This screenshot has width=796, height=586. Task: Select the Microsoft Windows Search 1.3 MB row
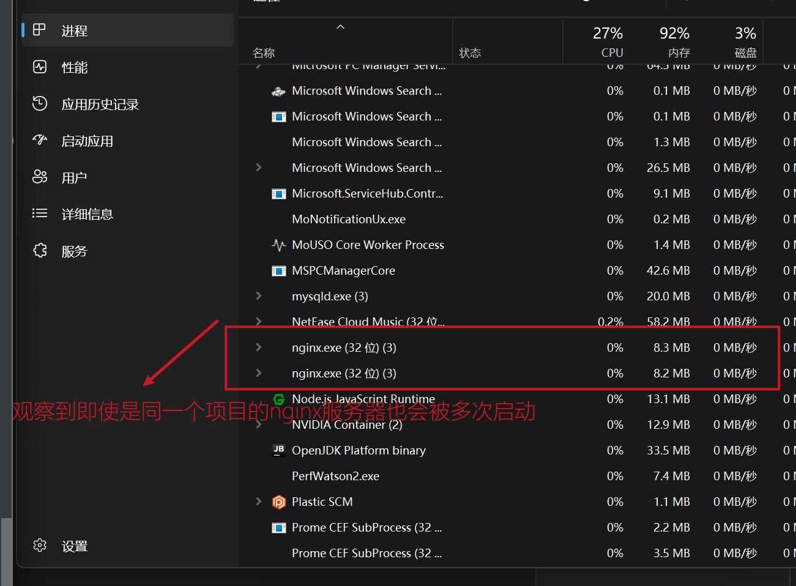(x=517, y=142)
